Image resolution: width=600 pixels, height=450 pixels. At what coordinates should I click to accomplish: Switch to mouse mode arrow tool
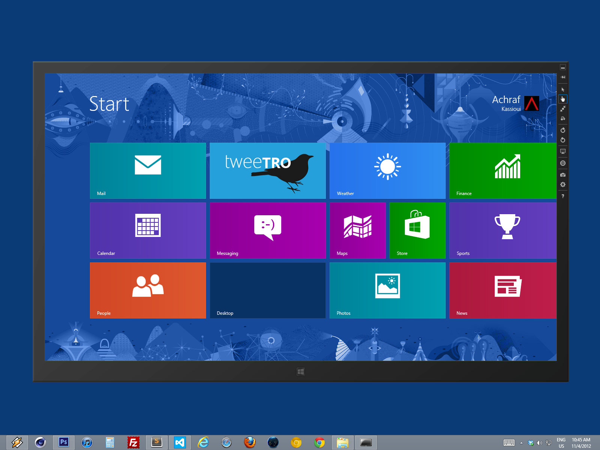pyautogui.click(x=563, y=90)
